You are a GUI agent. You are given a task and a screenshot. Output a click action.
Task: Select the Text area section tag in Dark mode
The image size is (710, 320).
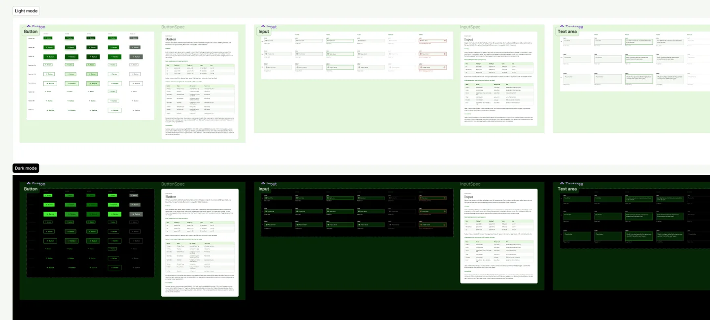(567, 189)
